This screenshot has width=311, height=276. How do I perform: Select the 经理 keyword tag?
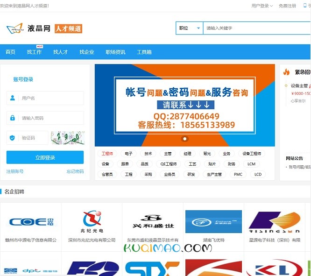187,154
